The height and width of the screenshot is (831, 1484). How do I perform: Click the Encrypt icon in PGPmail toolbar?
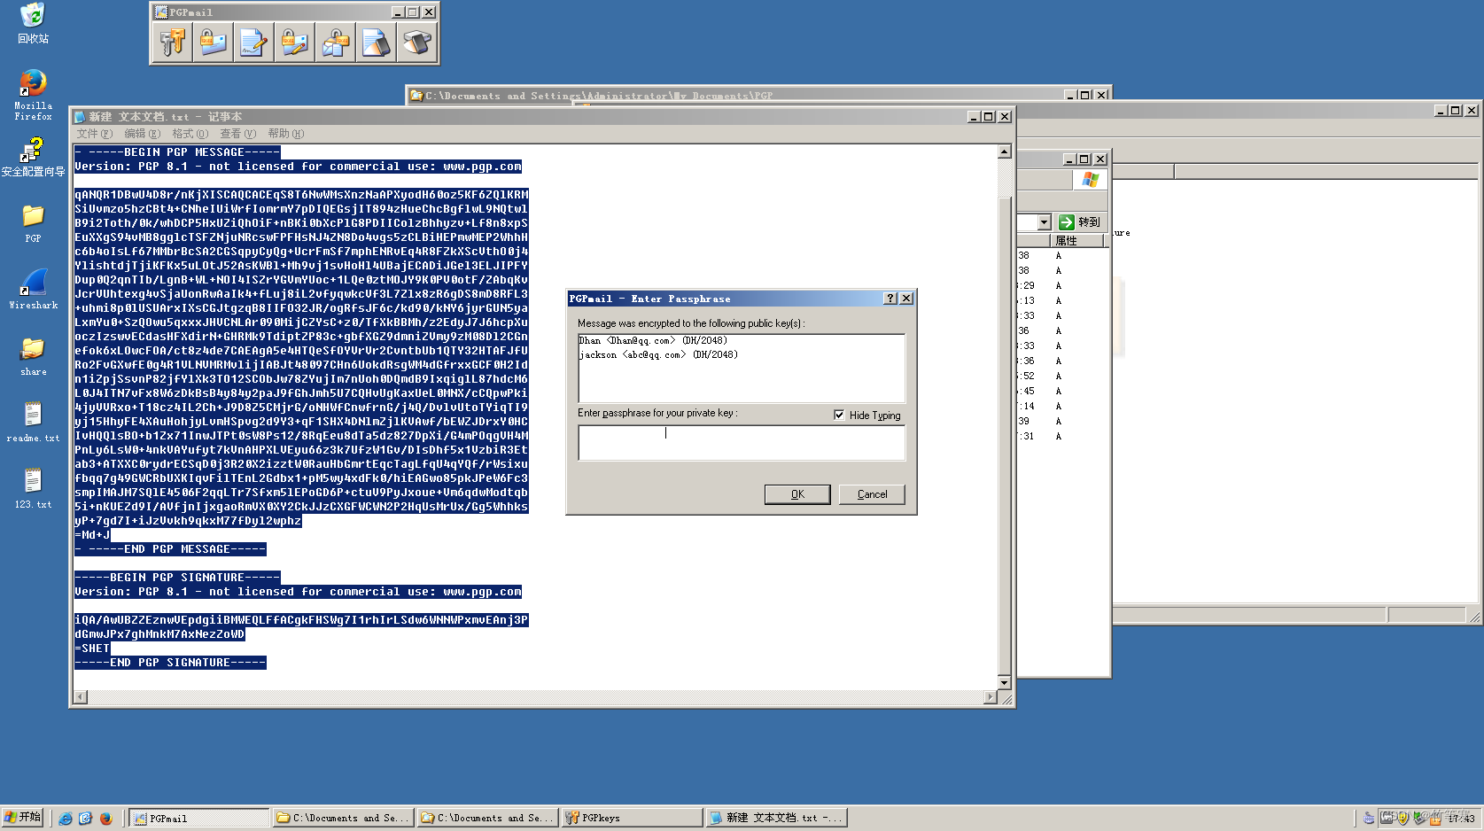pos(214,43)
